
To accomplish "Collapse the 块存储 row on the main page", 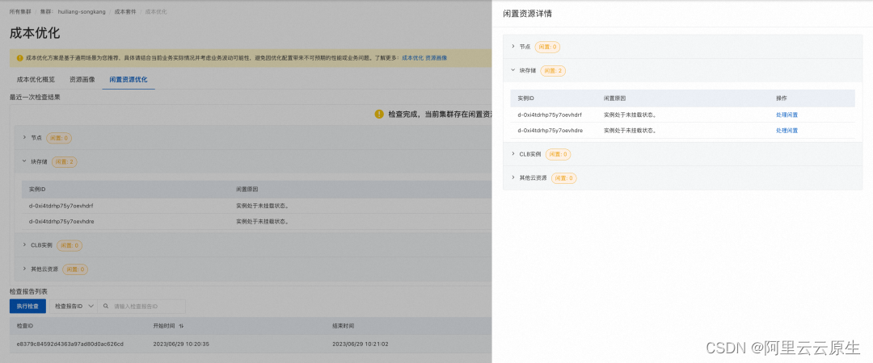I will [x=24, y=162].
